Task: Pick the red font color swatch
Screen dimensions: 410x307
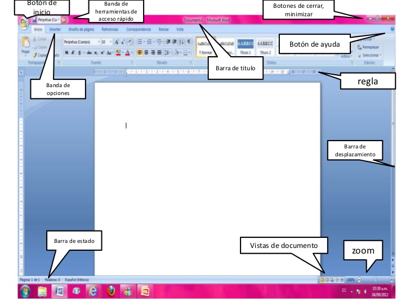Action: tap(127, 52)
